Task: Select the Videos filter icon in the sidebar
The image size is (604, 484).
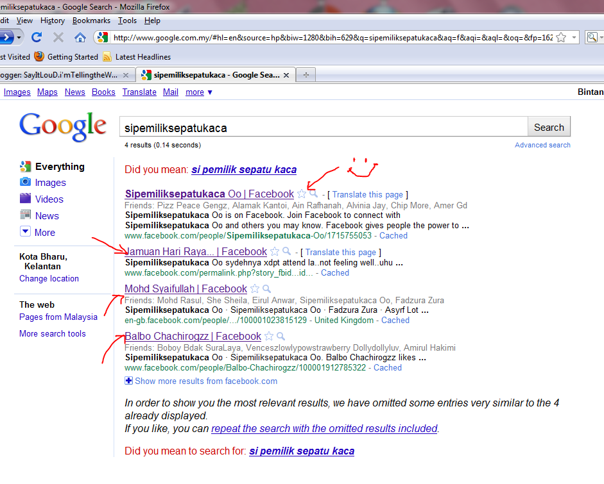Action: click(25, 199)
